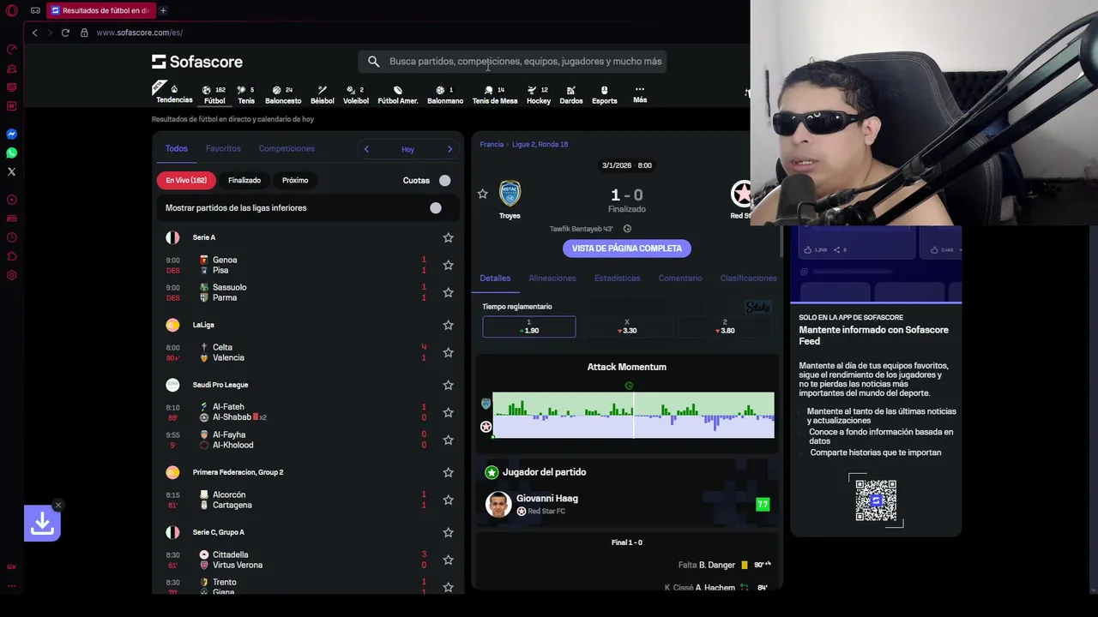
Task: Open Facebook Messenger in the Opera sidebar
Action: pos(11,134)
